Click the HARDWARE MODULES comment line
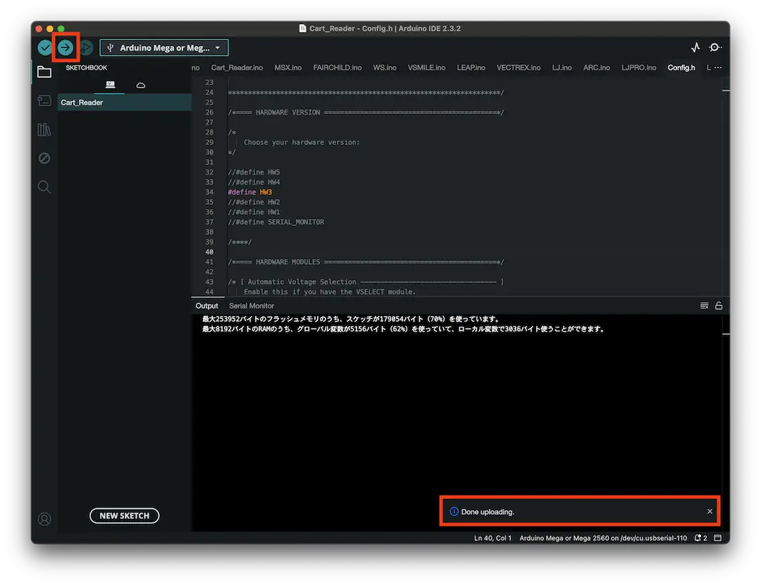Image resolution: width=761 pixels, height=585 pixels. point(366,262)
